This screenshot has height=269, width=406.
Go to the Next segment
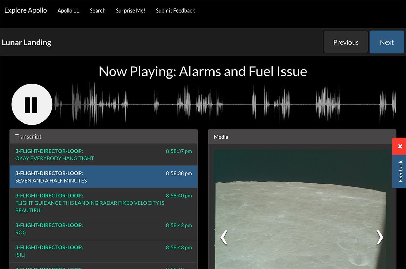point(387,42)
